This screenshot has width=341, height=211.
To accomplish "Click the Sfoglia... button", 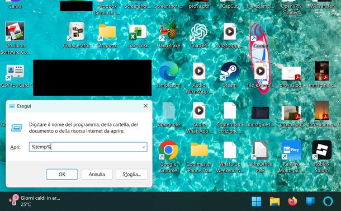I will [131, 174].
